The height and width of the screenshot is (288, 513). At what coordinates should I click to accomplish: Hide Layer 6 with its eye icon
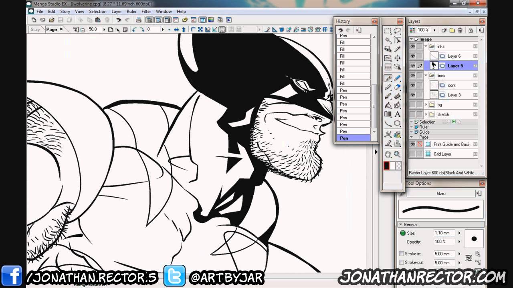(x=412, y=56)
